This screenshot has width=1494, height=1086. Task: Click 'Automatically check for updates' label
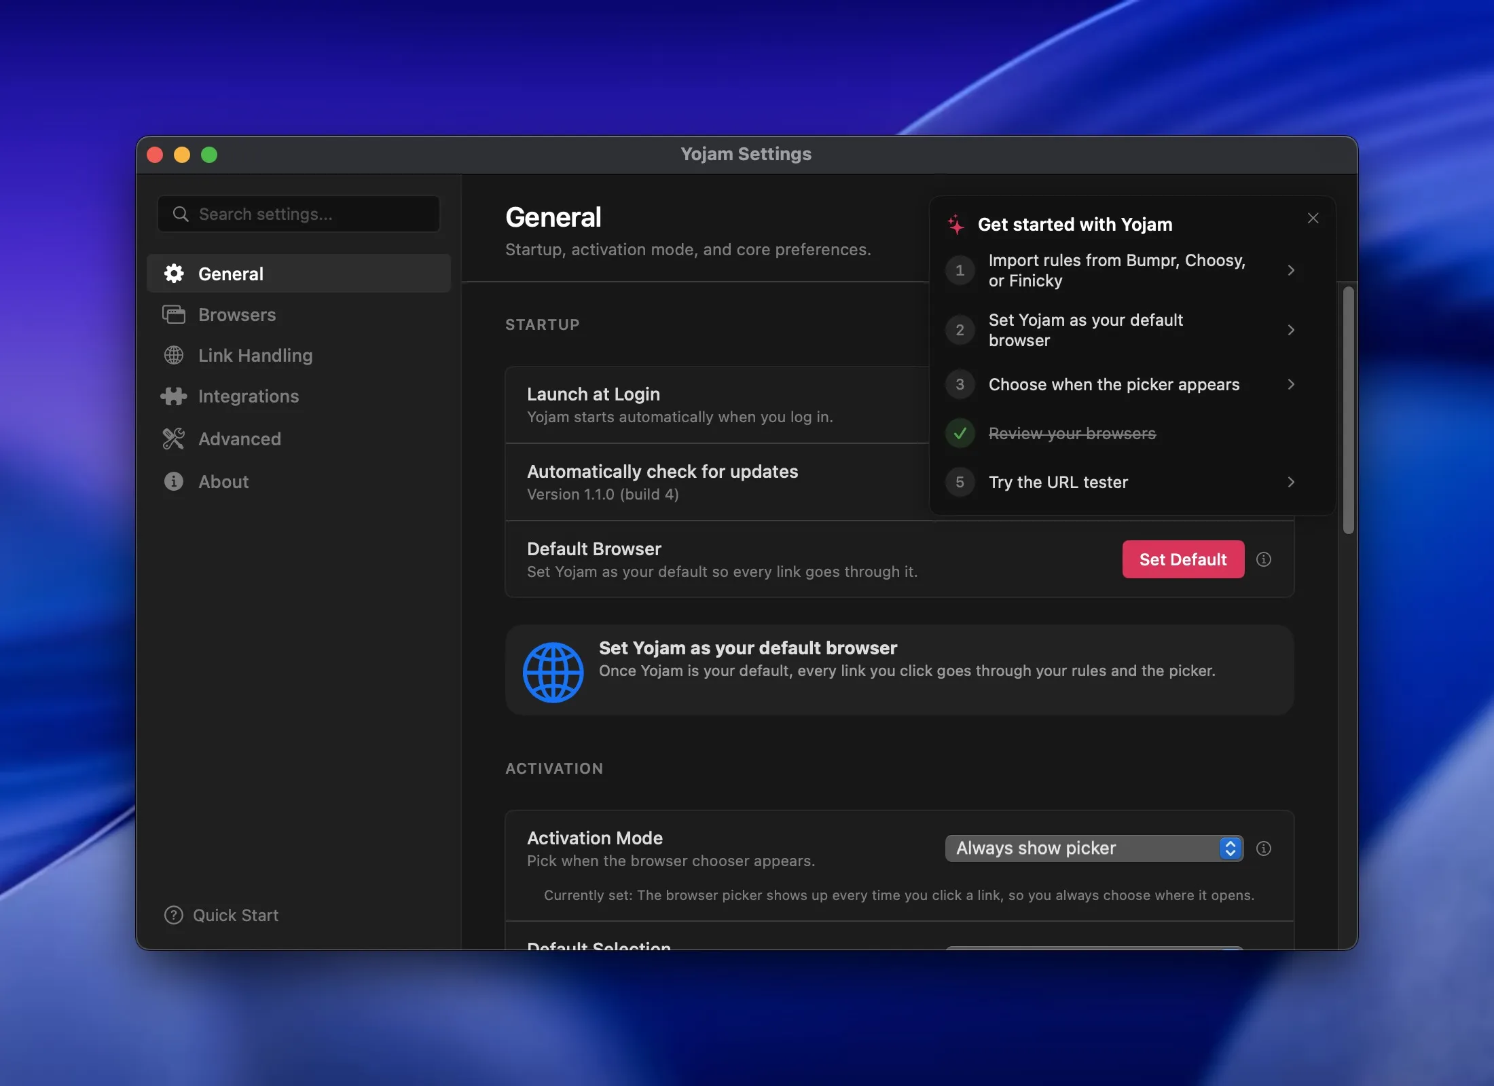point(663,472)
